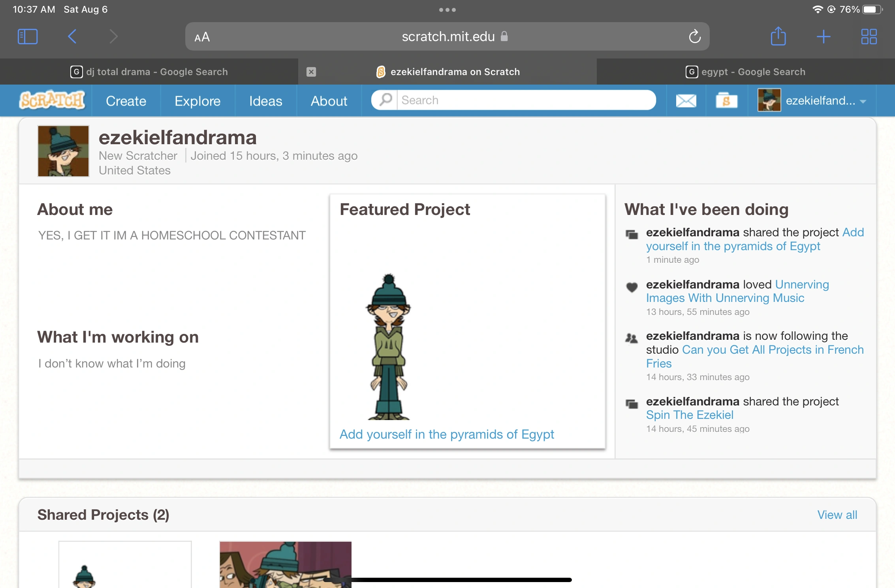Toggle the Safari sidebar icon
The height and width of the screenshot is (588, 895).
(27, 36)
